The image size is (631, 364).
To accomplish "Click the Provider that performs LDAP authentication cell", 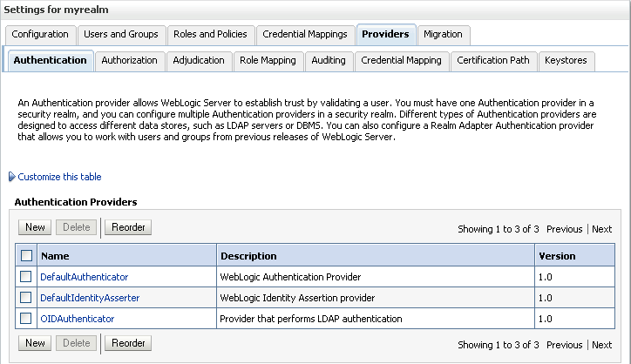I will coord(376,319).
